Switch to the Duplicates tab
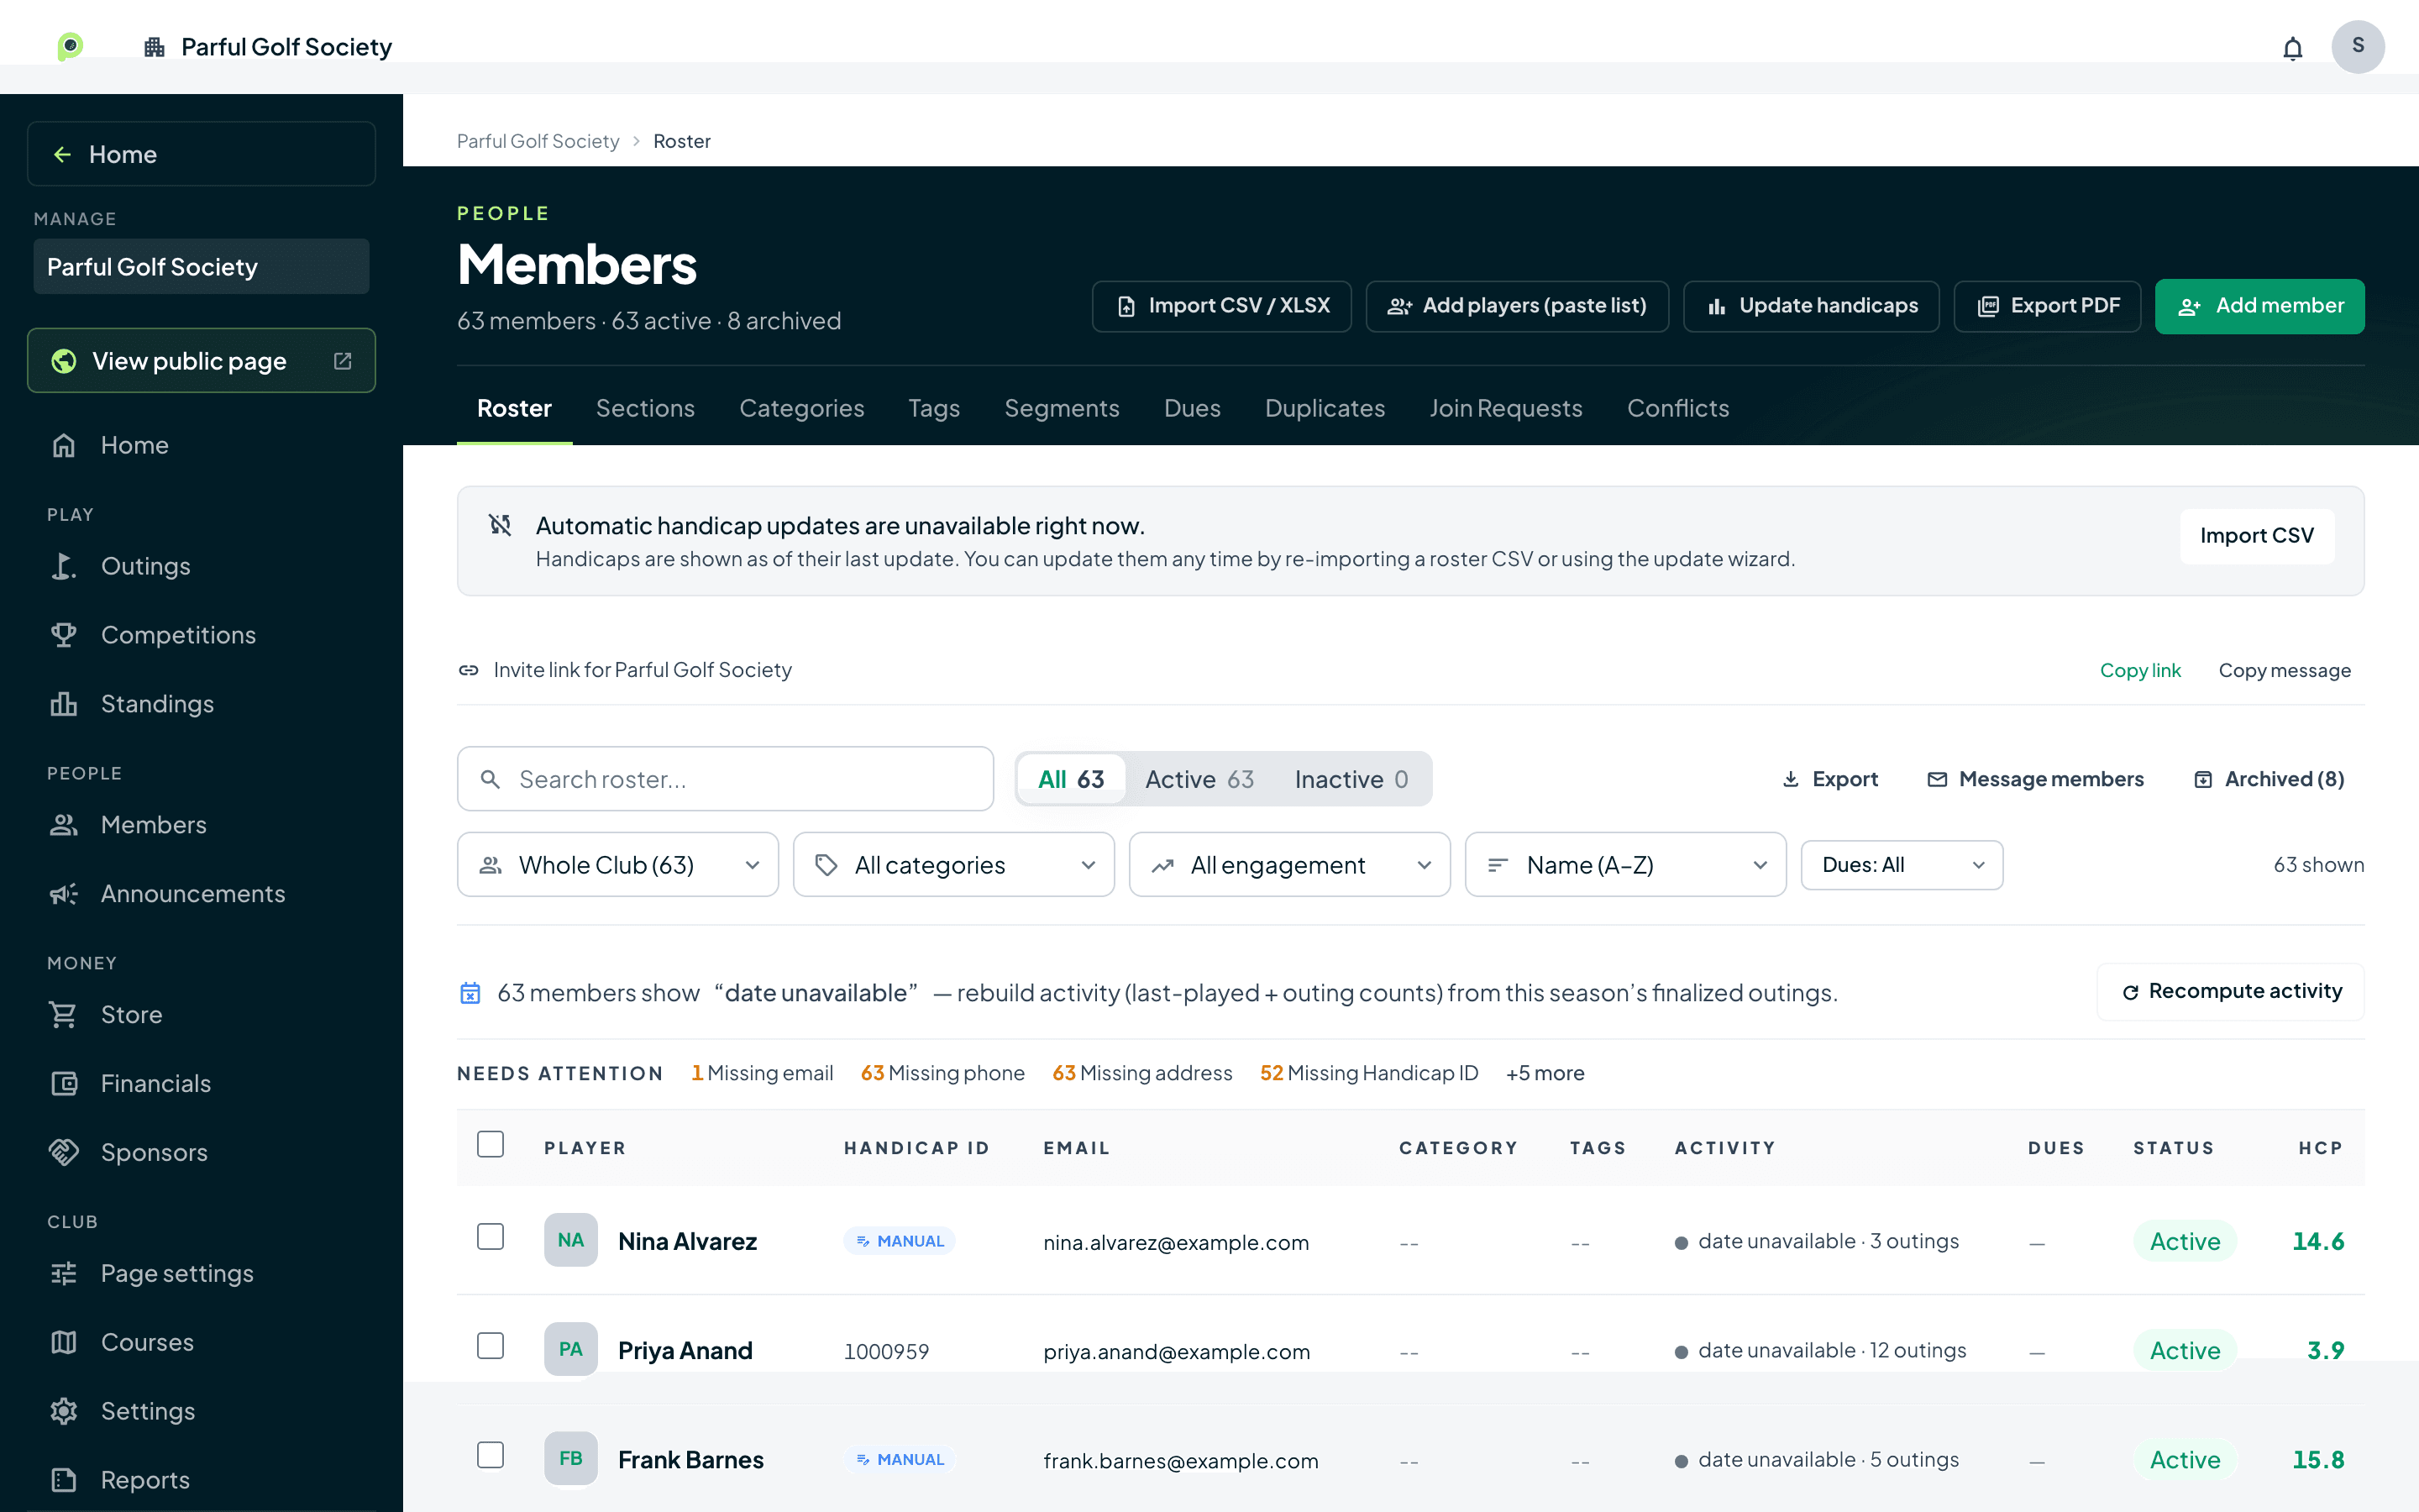Viewport: 2419px width, 1512px height. pyautogui.click(x=1325, y=408)
